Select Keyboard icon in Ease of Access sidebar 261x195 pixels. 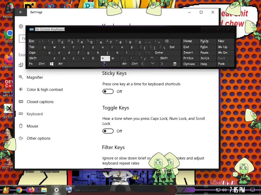pyautogui.click(x=21, y=114)
